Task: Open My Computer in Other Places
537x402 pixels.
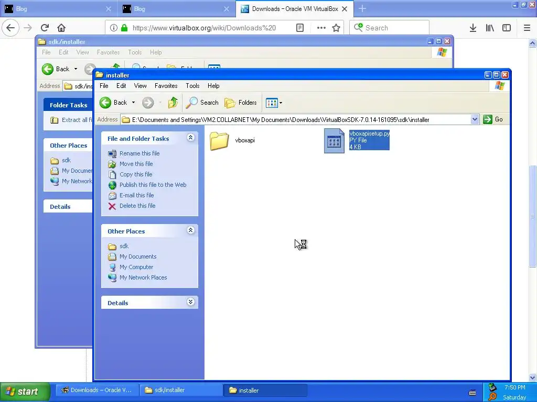Action: [x=136, y=267]
